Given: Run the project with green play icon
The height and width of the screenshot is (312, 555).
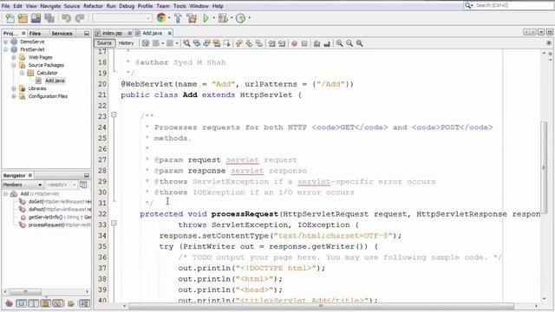Looking at the screenshot, I should (x=206, y=18).
